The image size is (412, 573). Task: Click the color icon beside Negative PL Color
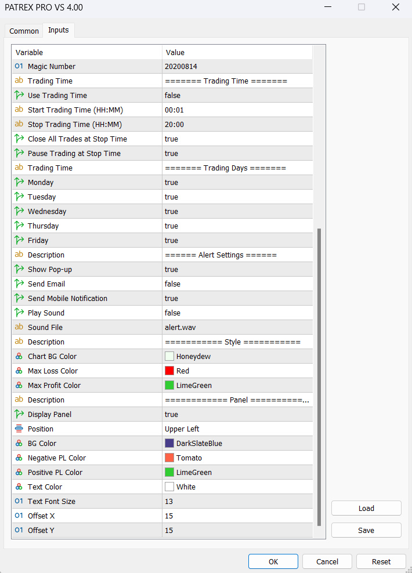[x=19, y=458]
